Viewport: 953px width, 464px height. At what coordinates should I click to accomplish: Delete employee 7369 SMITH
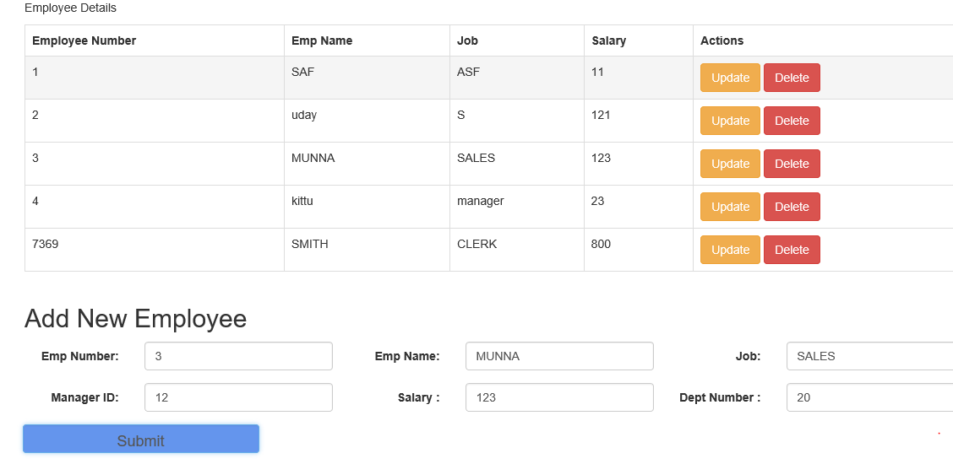point(792,250)
